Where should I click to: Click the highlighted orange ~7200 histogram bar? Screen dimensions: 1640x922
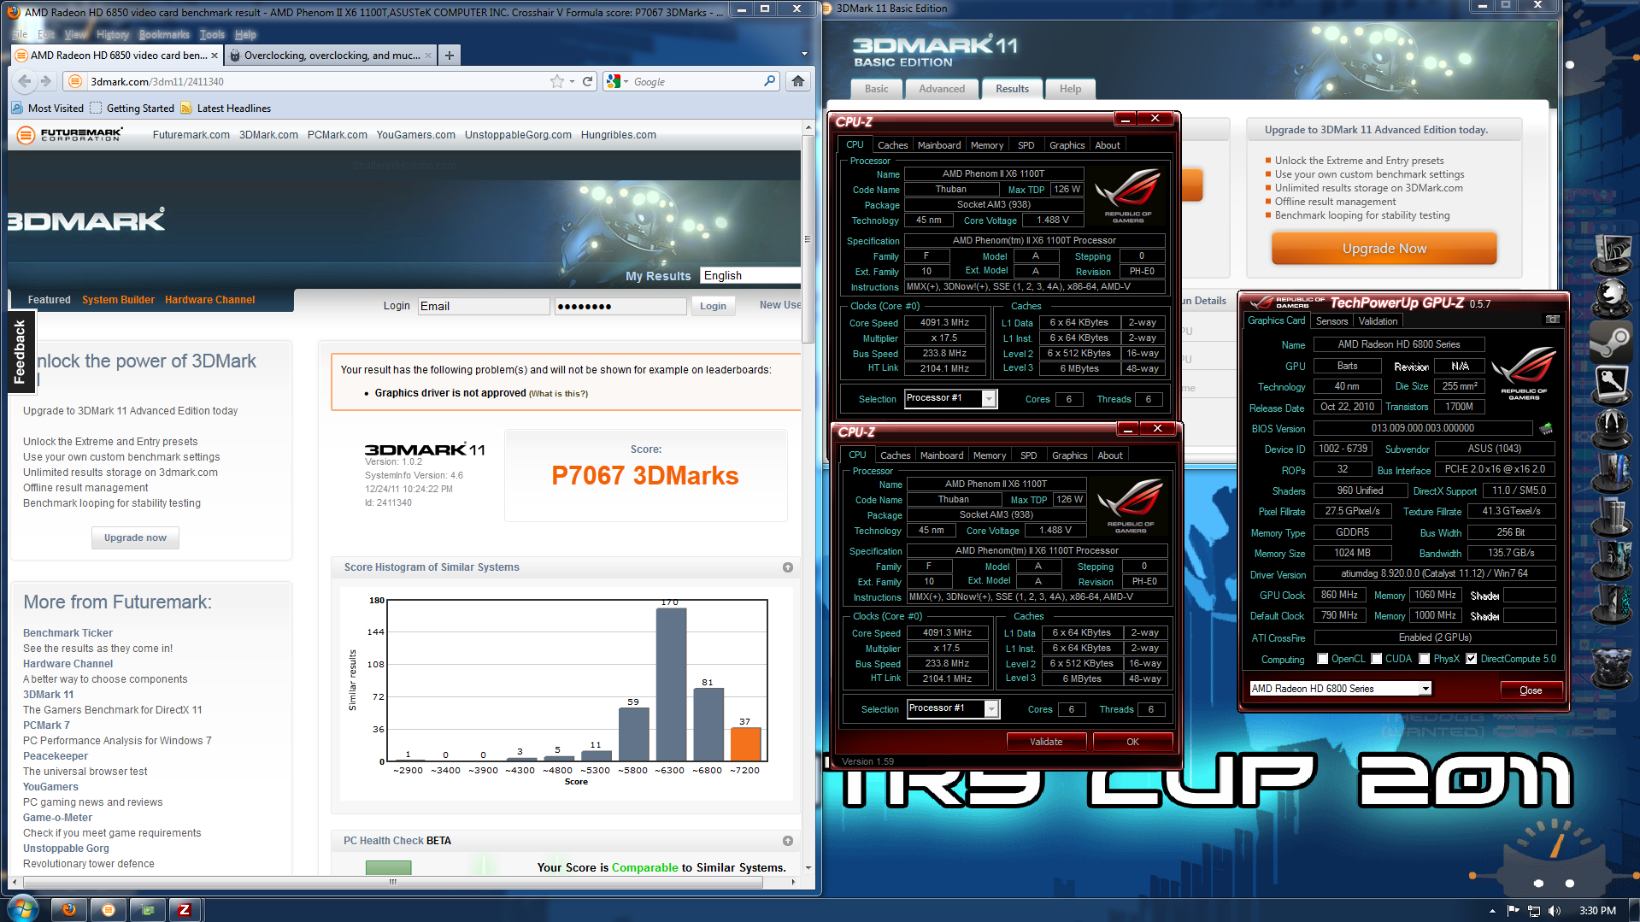pos(745,743)
